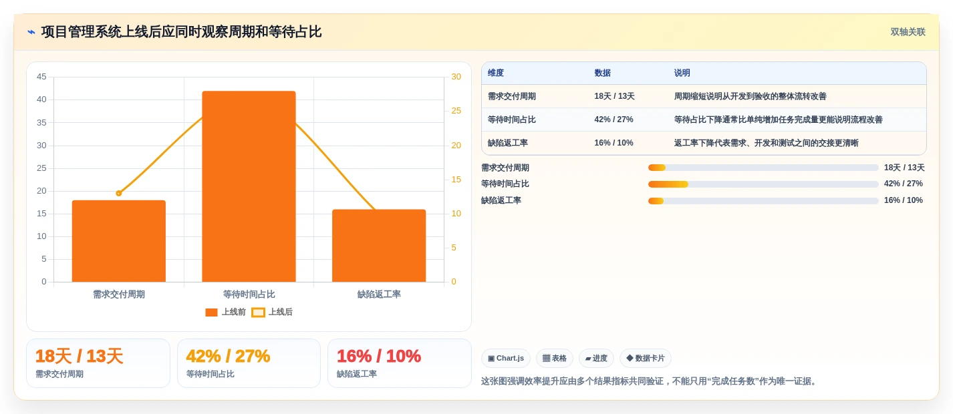The width and height of the screenshot is (953, 414).
Task: Open the 42% / 27% data card
Action: [x=249, y=363]
